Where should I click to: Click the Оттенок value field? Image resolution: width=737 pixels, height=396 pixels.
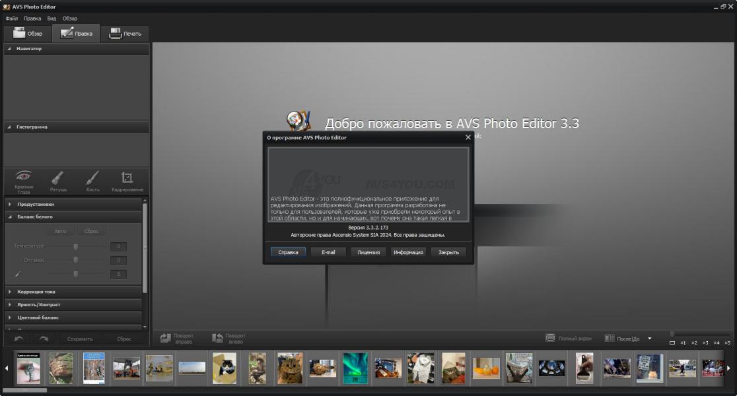pyautogui.click(x=118, y=260)
